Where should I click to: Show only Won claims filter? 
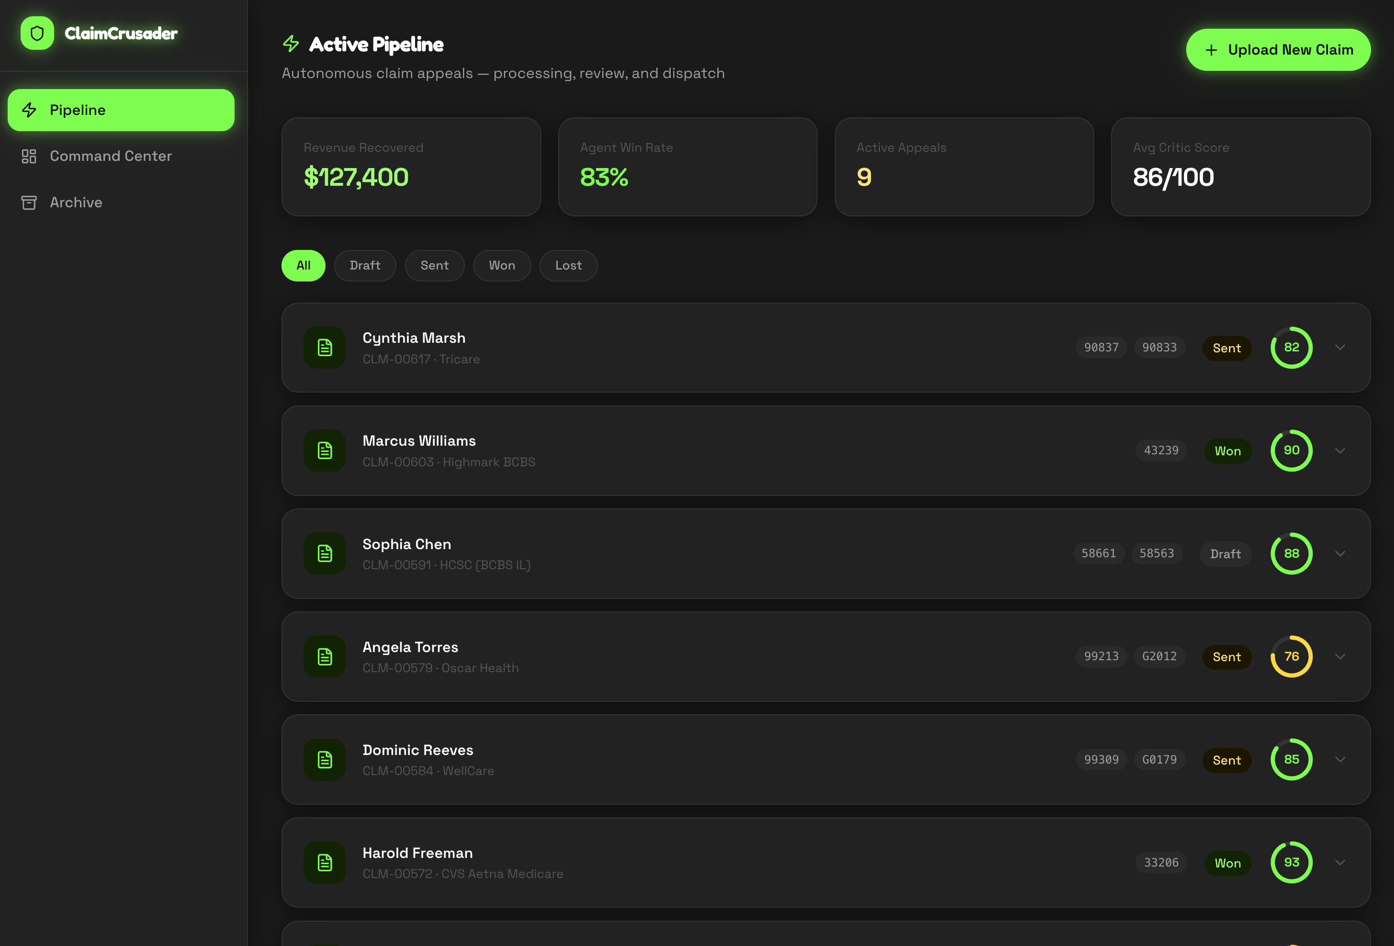(x=502, y=265)
